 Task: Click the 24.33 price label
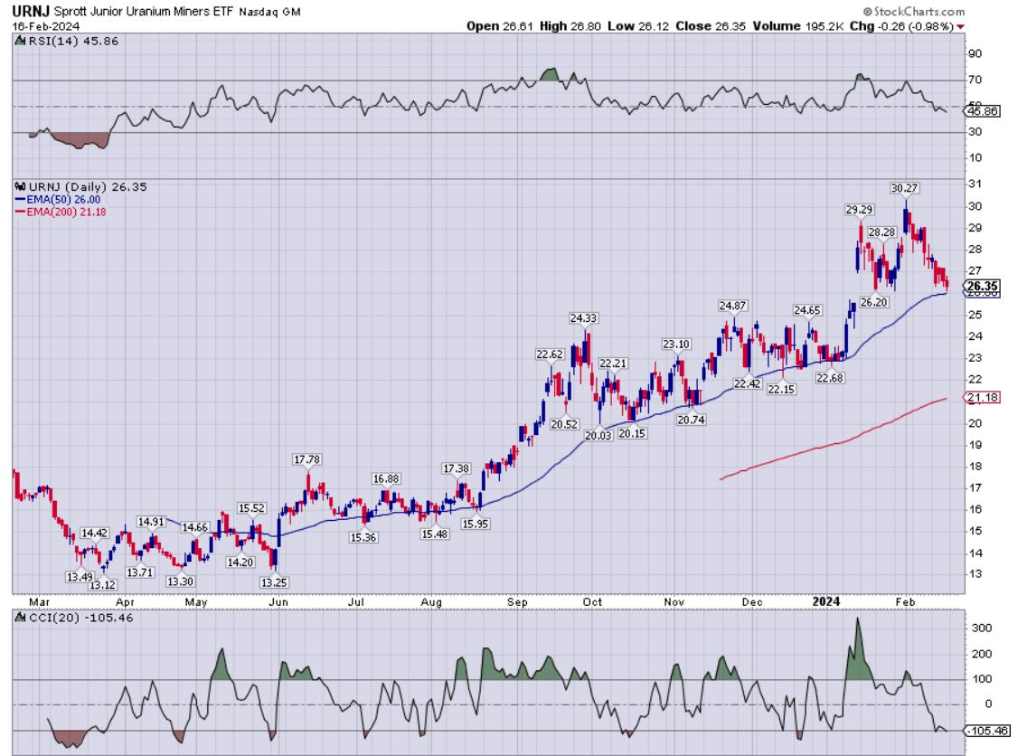583,317
